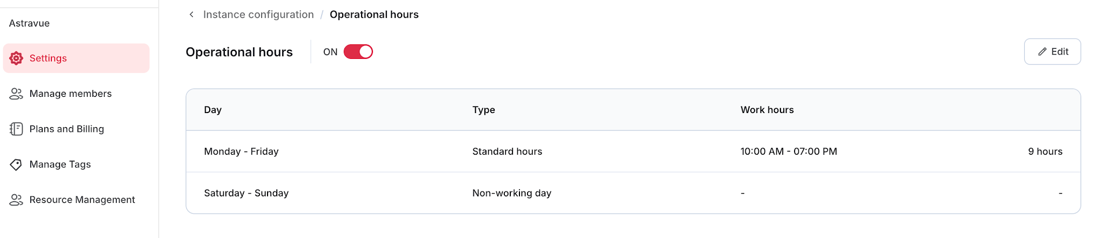Go back using the breadcrumb chevron arrow

[x=191, y=15]
